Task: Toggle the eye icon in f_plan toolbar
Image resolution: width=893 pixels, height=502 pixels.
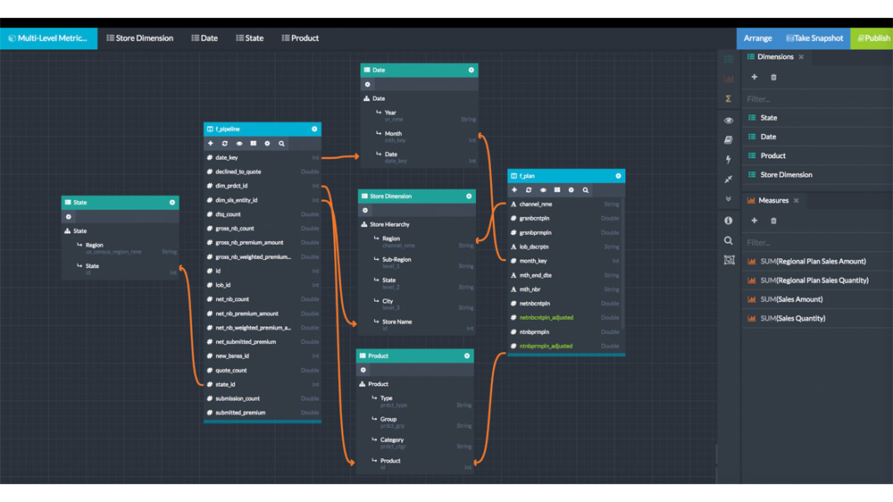Action: pyautogui.click(x=543, y=190)
